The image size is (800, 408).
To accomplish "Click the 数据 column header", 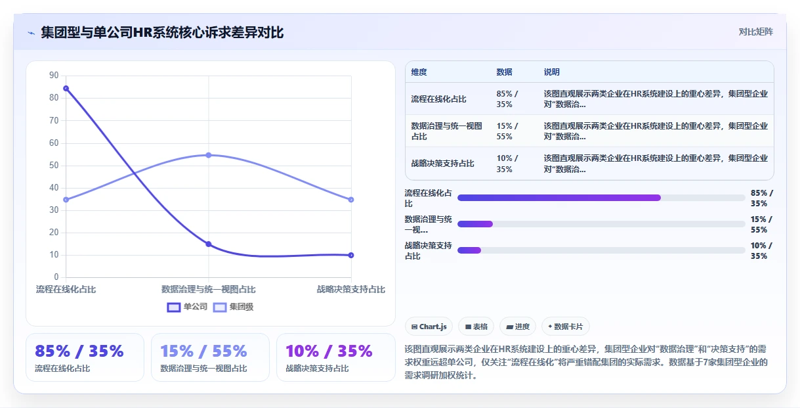I will 504,72.
